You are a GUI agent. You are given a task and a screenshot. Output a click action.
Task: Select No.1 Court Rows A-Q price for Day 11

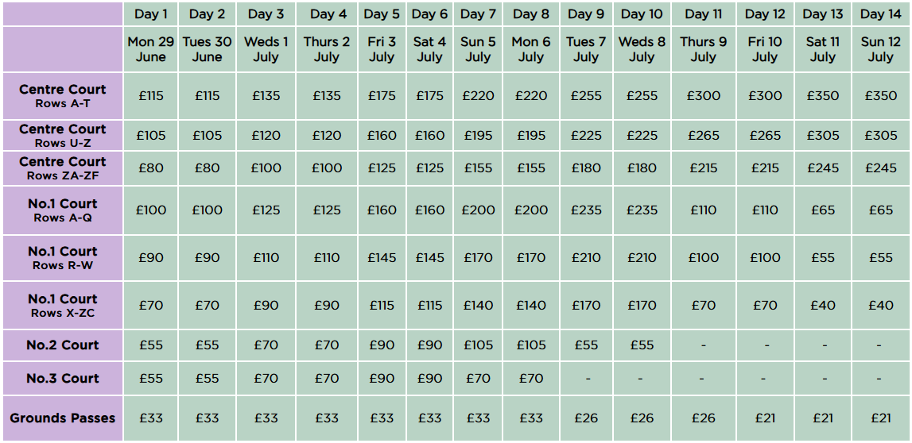703,210
